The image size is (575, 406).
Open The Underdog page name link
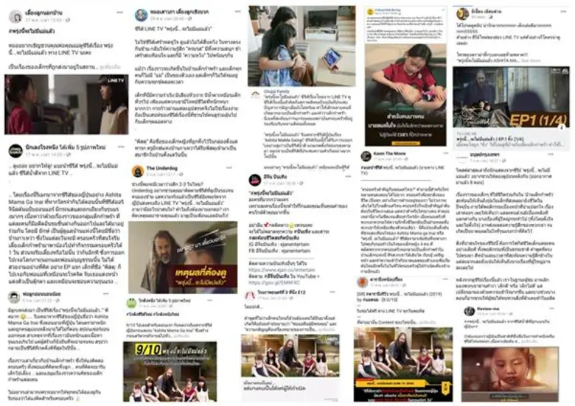click(161, 168)
